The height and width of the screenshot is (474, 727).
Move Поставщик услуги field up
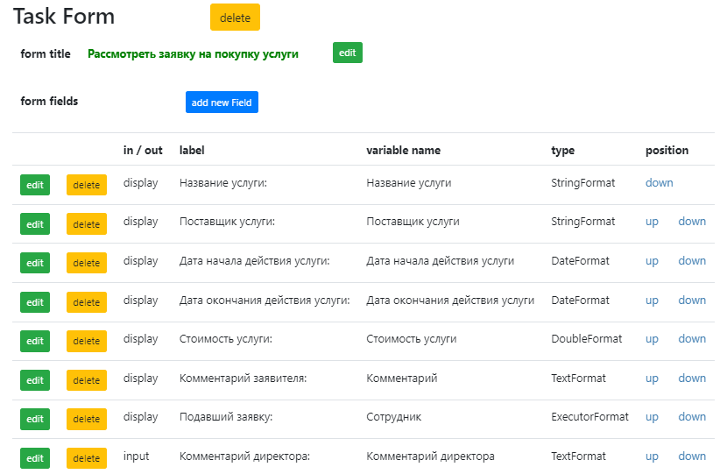[652, 222]
